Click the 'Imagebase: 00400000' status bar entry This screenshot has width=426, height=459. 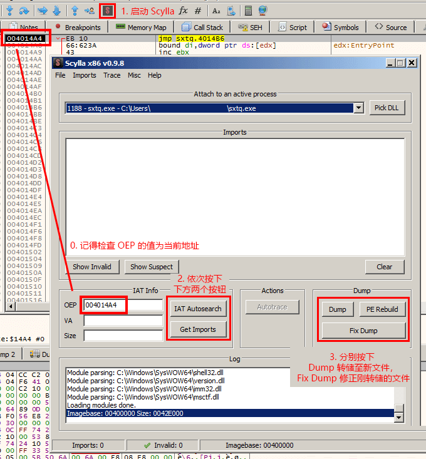click(x=259, y=445)
